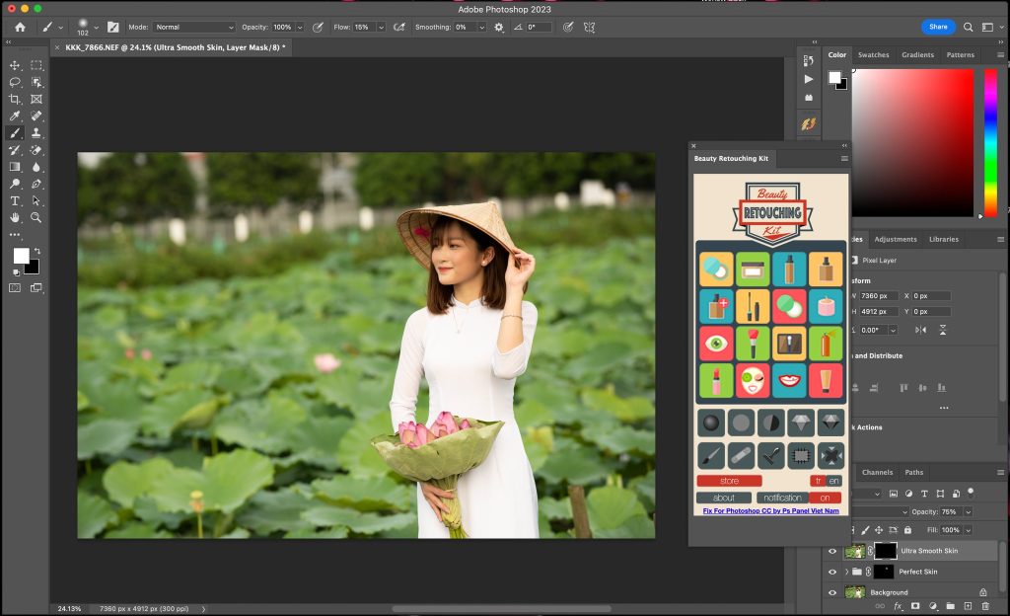Switch to the Channels tab
The image size is (1010, 616).
(878, 472)
